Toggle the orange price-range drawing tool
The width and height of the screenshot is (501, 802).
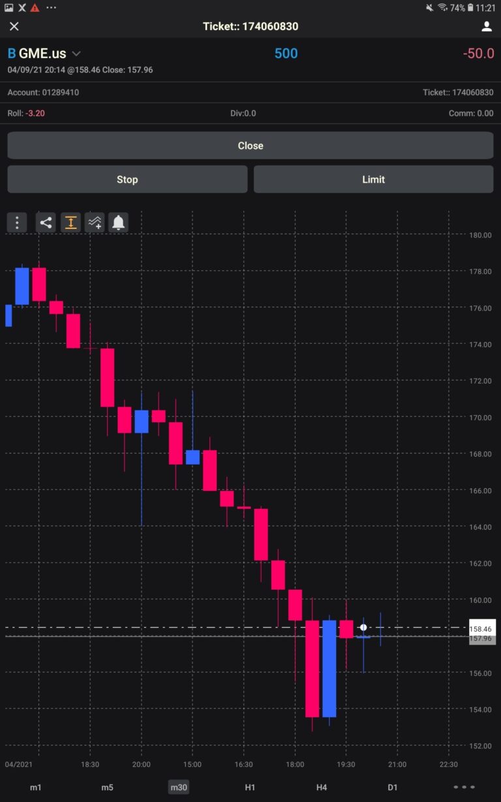click(70, 223)
